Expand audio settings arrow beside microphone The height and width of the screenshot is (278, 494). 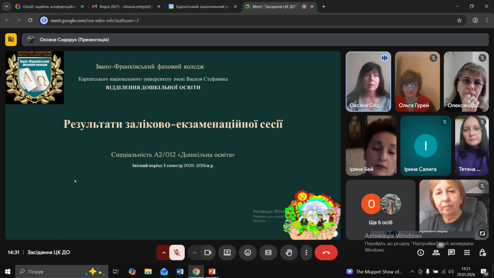pyautogui.click(x=163, y=252)
